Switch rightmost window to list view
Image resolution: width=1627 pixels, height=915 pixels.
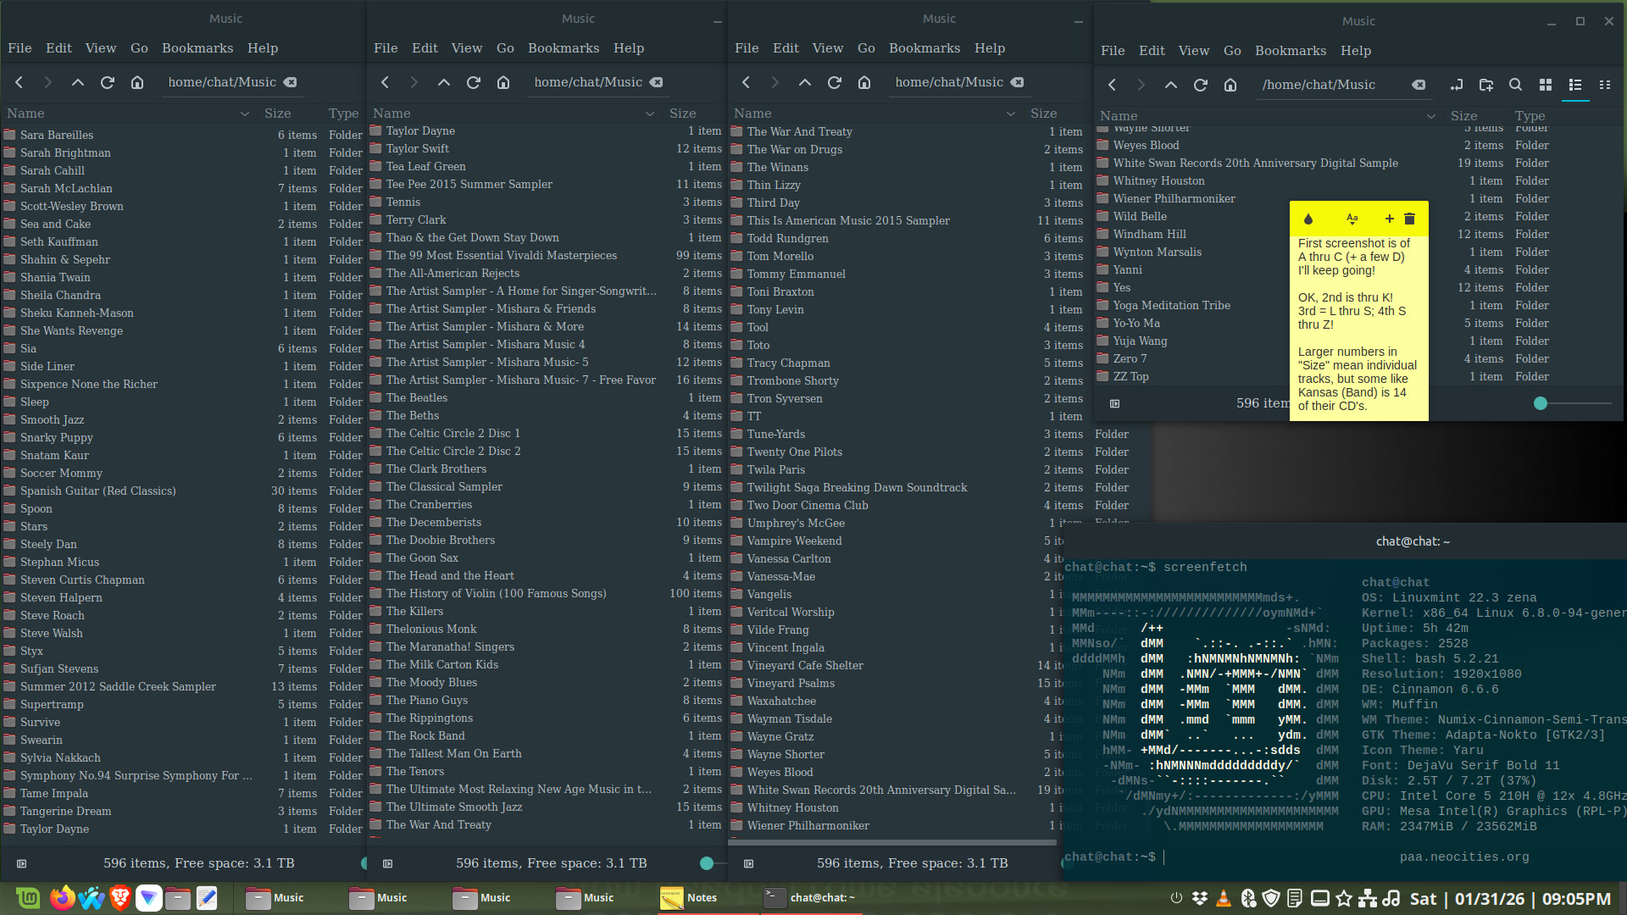tap(1575, 85)
